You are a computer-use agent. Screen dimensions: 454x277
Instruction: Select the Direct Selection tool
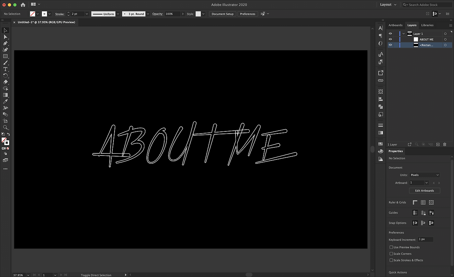tap(5, 37)
